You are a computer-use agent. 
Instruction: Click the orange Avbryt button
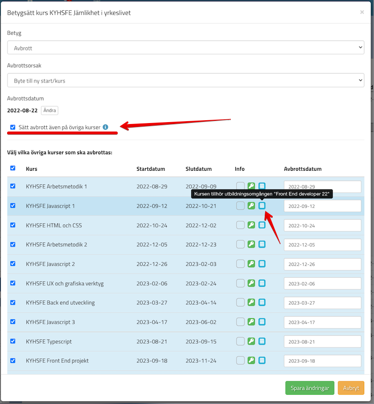[x=350, y=388]
